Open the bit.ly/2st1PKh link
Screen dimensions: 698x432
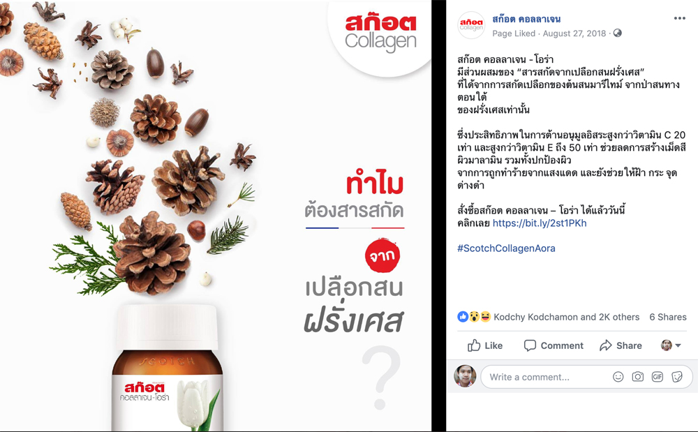point(540,223)
